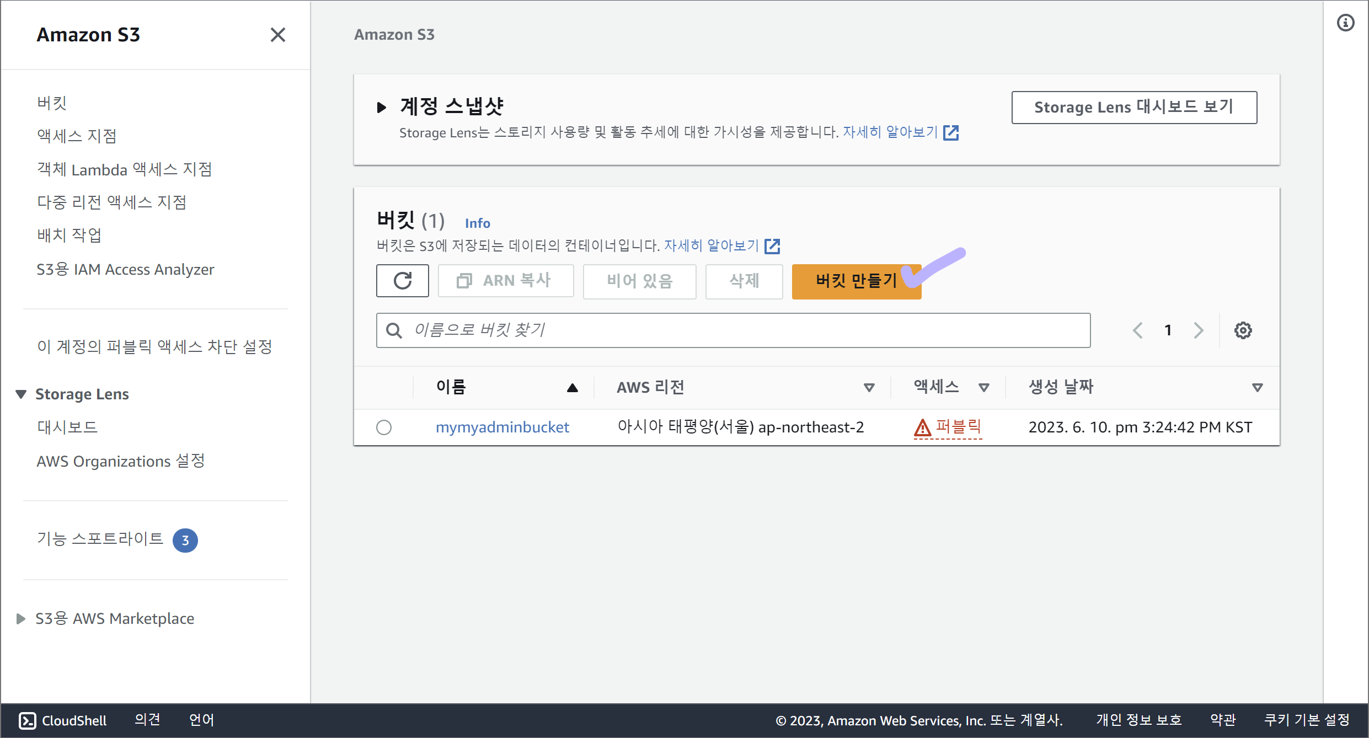Click the 퍼블릭 access label

(x=959, y=426)
